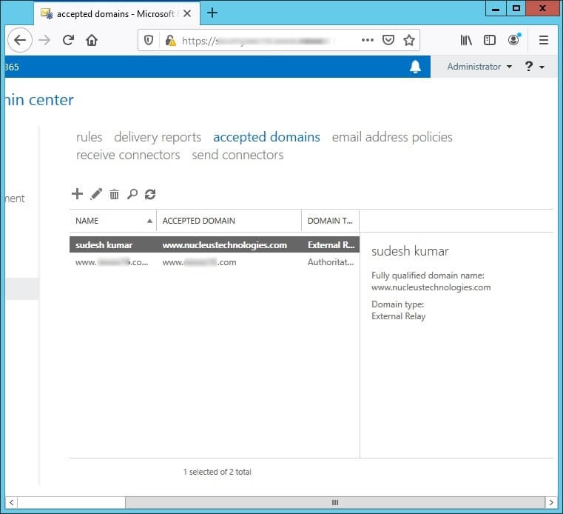Click the External R... domain type cell

tap(331, 244)
